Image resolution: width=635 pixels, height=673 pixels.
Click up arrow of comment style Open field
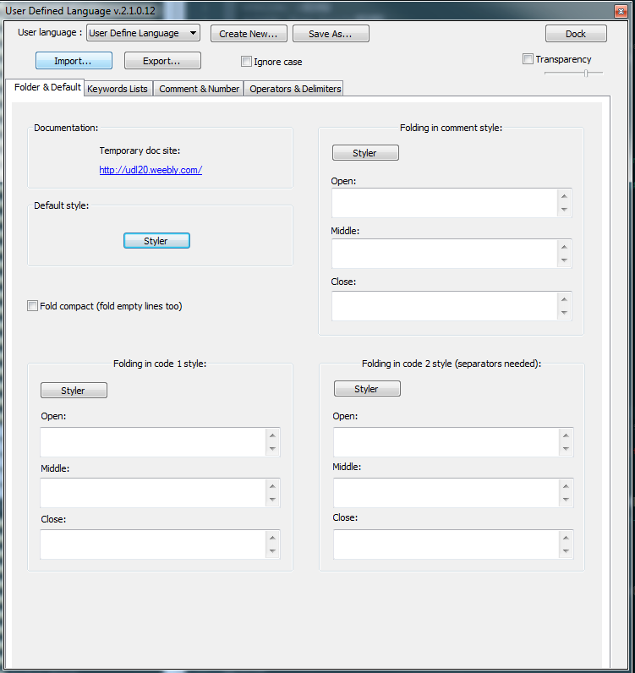[x=564, y=196]
